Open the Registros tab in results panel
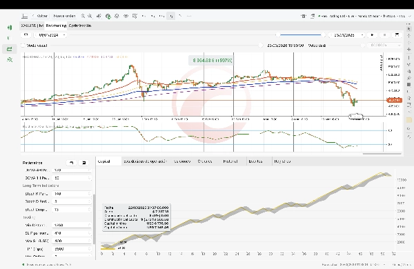Image resolution: width=414 pixels, height=269 pixels. pyautogui.click(x=282, y=161)
